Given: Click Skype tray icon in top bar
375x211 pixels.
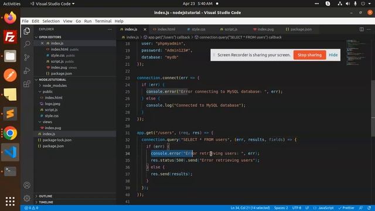Looking at the screenshot, I should click(x=328, y=4).
